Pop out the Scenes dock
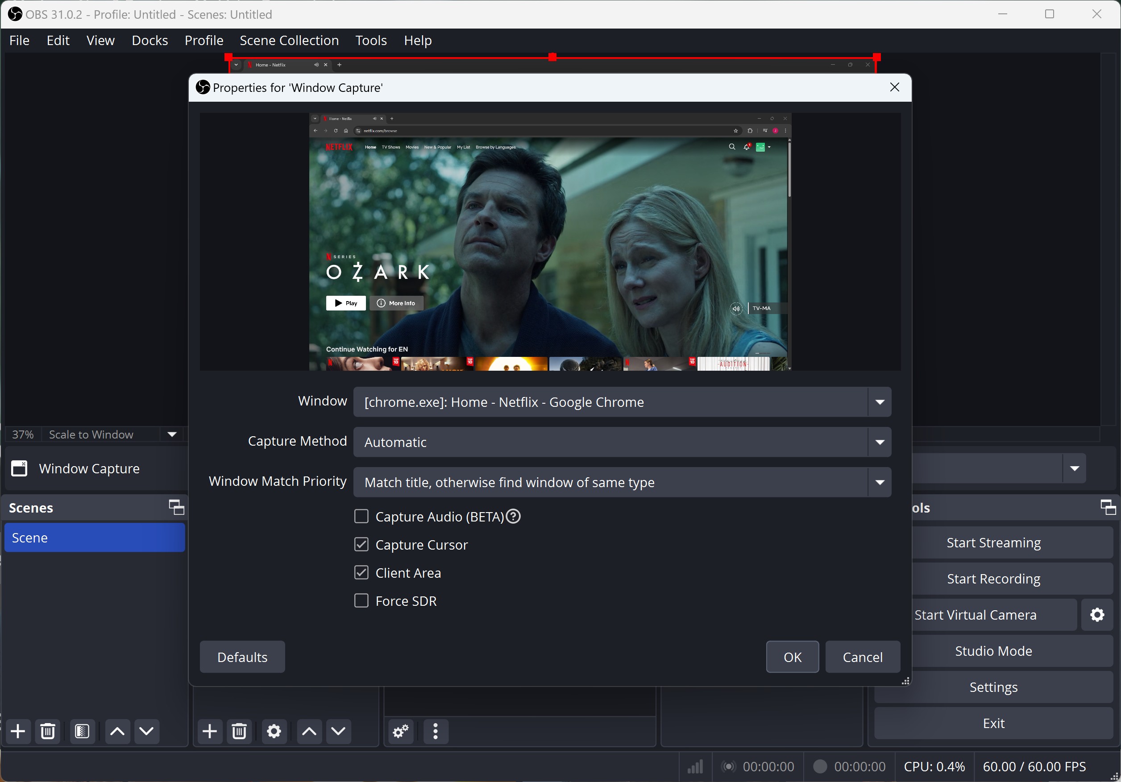 click(x=176, y=508)
